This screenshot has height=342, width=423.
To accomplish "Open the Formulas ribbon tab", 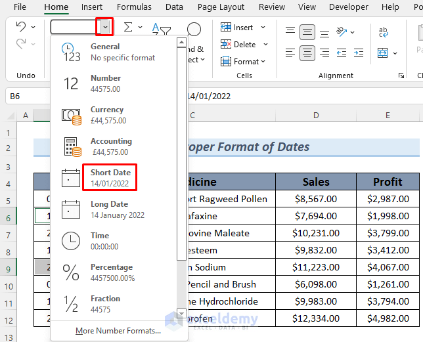I will (134, 7).
